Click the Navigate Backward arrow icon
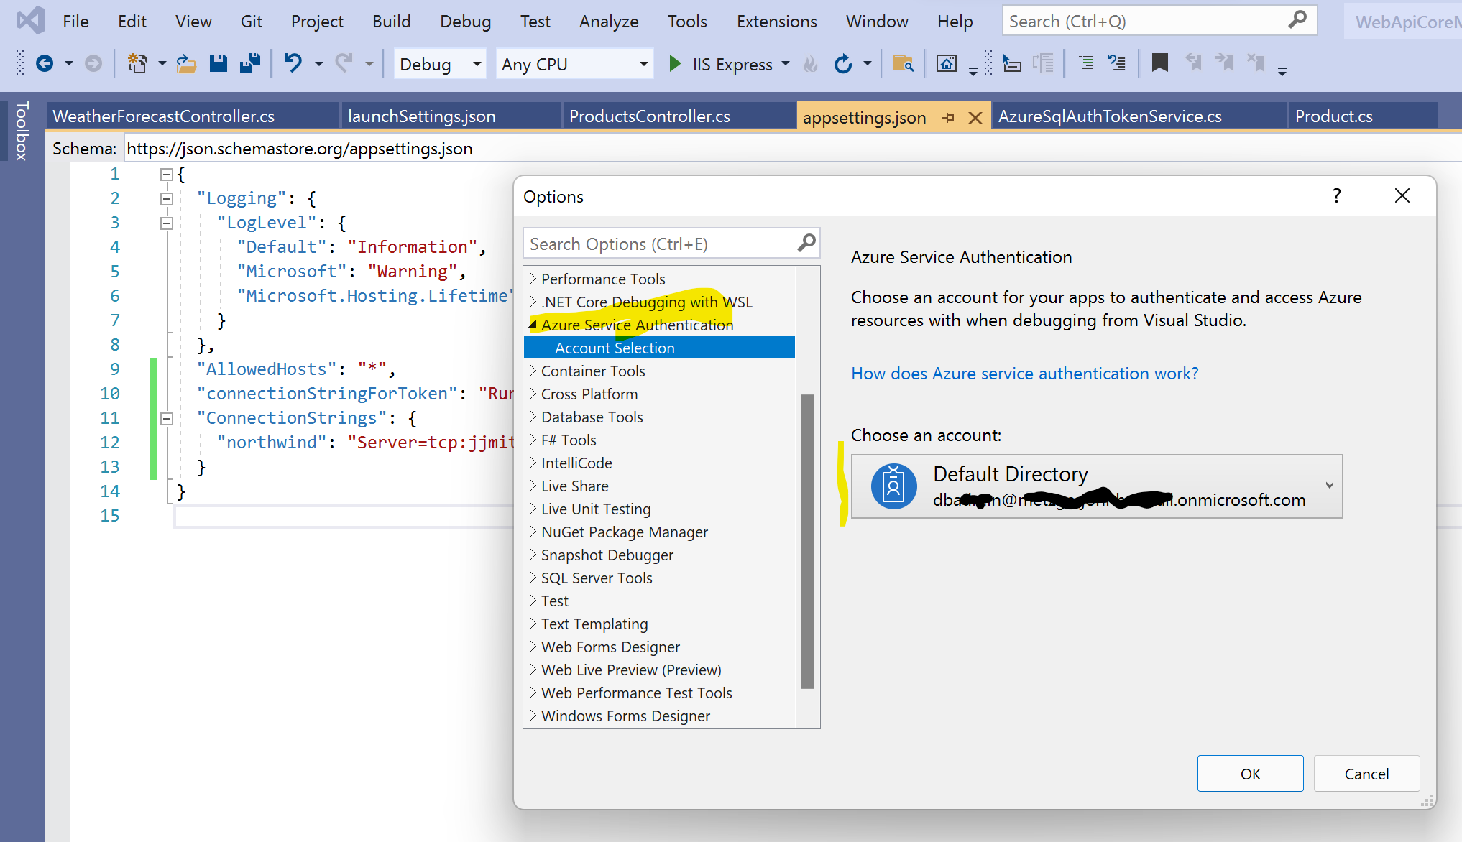The image size is (1462, 842). [45, 64]
